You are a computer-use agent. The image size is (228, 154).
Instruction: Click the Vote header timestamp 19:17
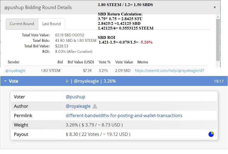[219, 81]
